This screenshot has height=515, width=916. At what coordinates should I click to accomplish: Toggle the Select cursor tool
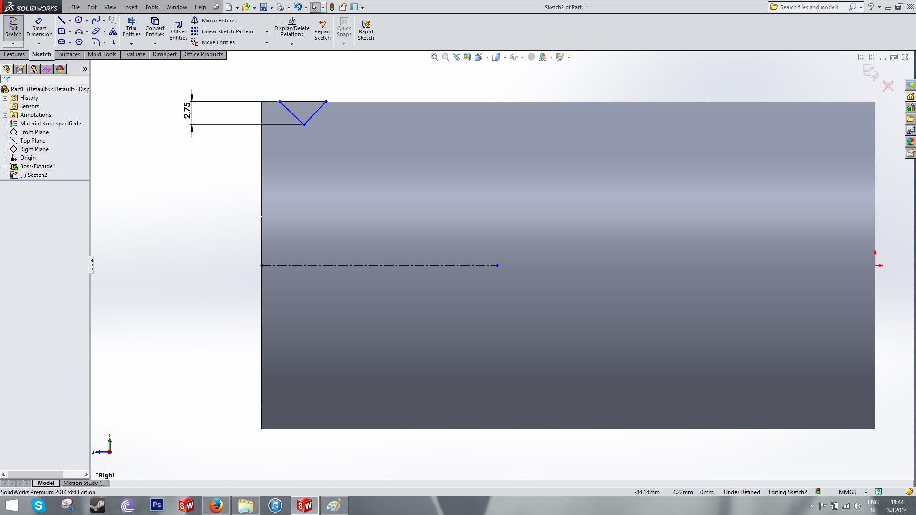point(315,7)
